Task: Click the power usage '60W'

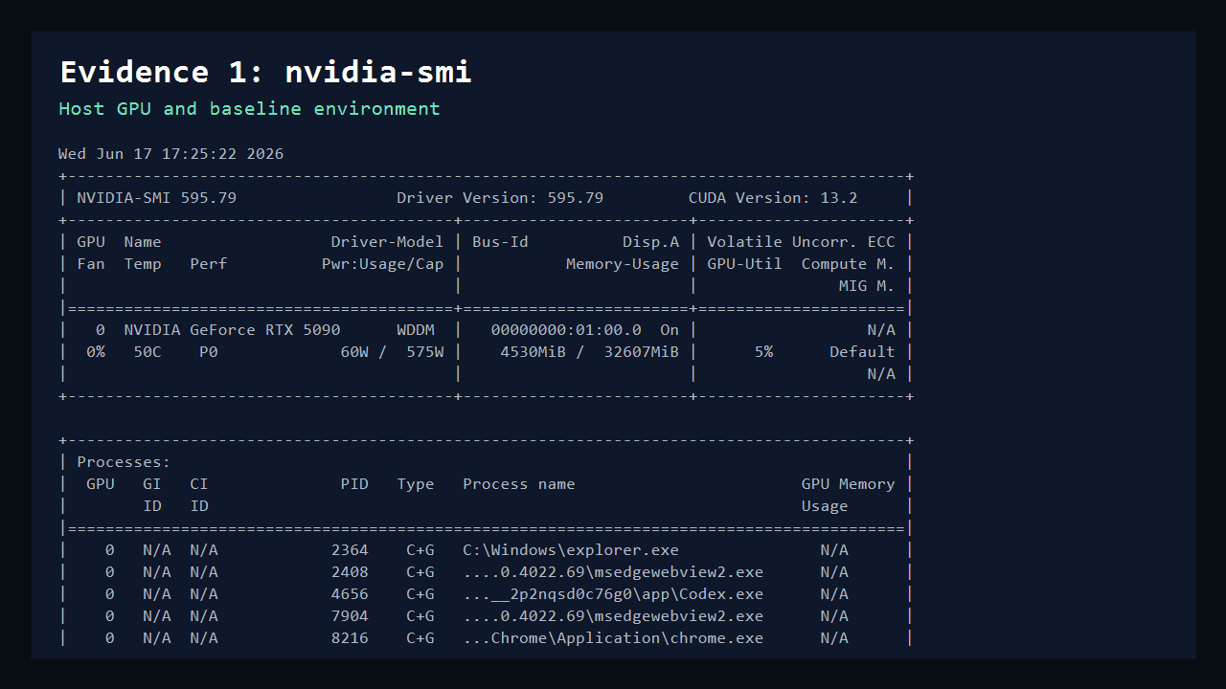Action: pyautogui.click(x=354, y=352)
